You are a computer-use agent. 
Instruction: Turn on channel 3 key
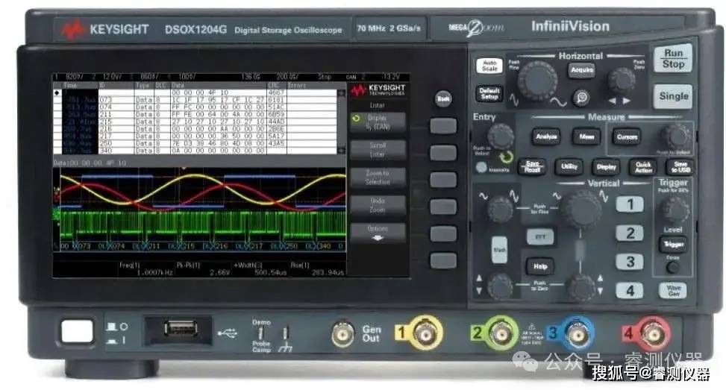pos(630,262)
